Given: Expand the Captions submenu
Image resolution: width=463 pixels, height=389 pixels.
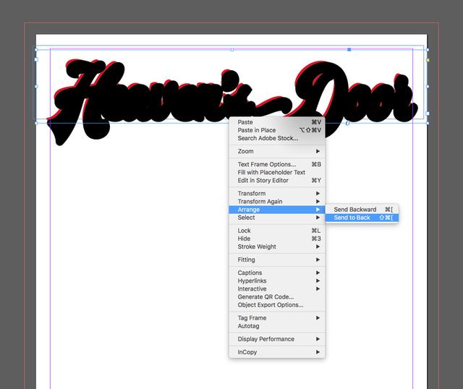Looking at the screenshot, I should (x=277, y=273).
